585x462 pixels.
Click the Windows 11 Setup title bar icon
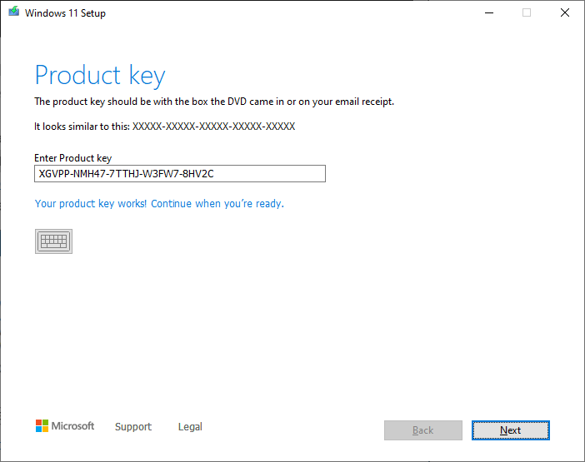[14, 12]
